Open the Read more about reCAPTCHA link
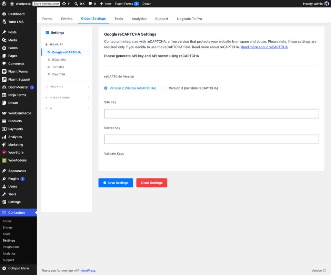 click(x=264, y=47)
